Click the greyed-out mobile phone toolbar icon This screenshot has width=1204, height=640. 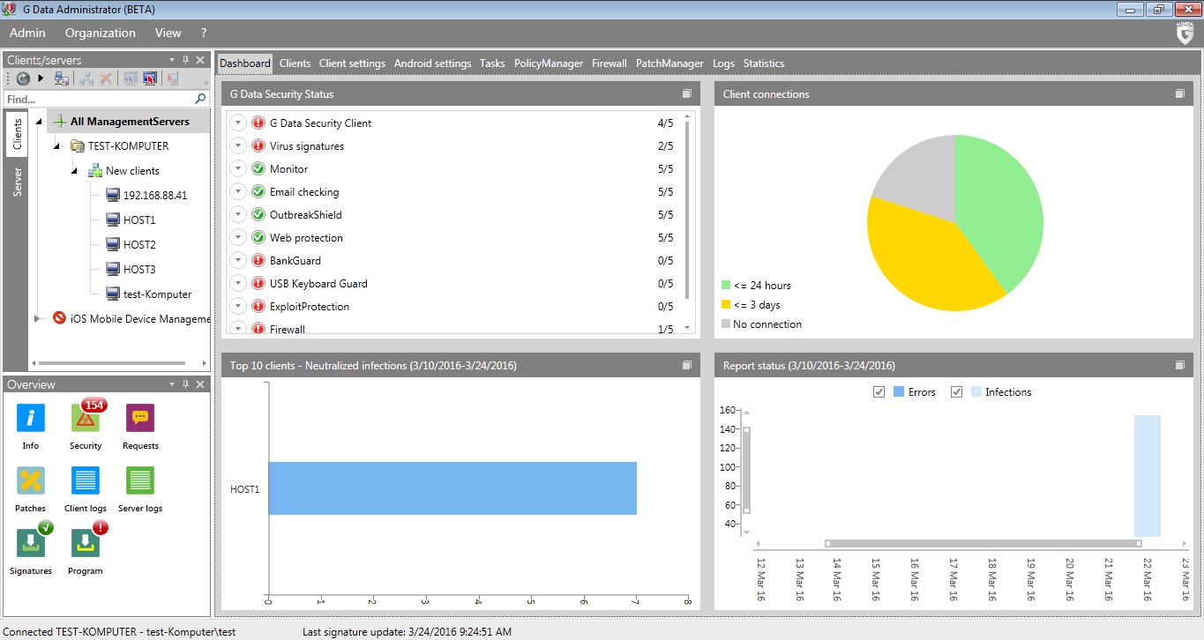tap(173, 78)
